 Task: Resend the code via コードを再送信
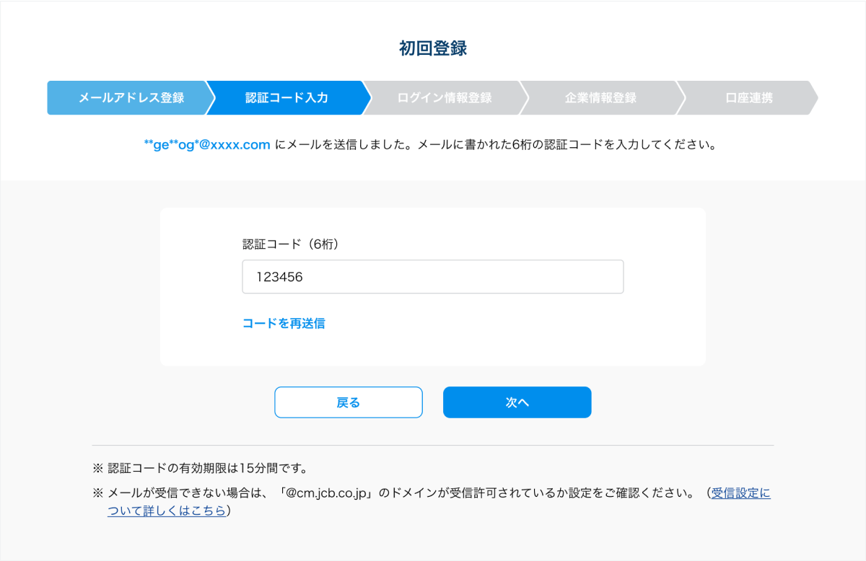(284, 324)
